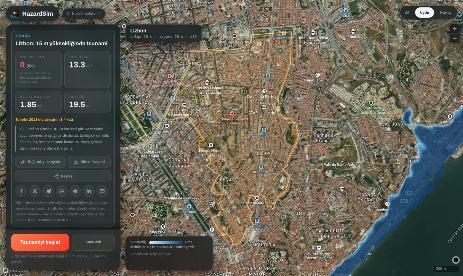Open map attribution info icon

click(456, 260)
